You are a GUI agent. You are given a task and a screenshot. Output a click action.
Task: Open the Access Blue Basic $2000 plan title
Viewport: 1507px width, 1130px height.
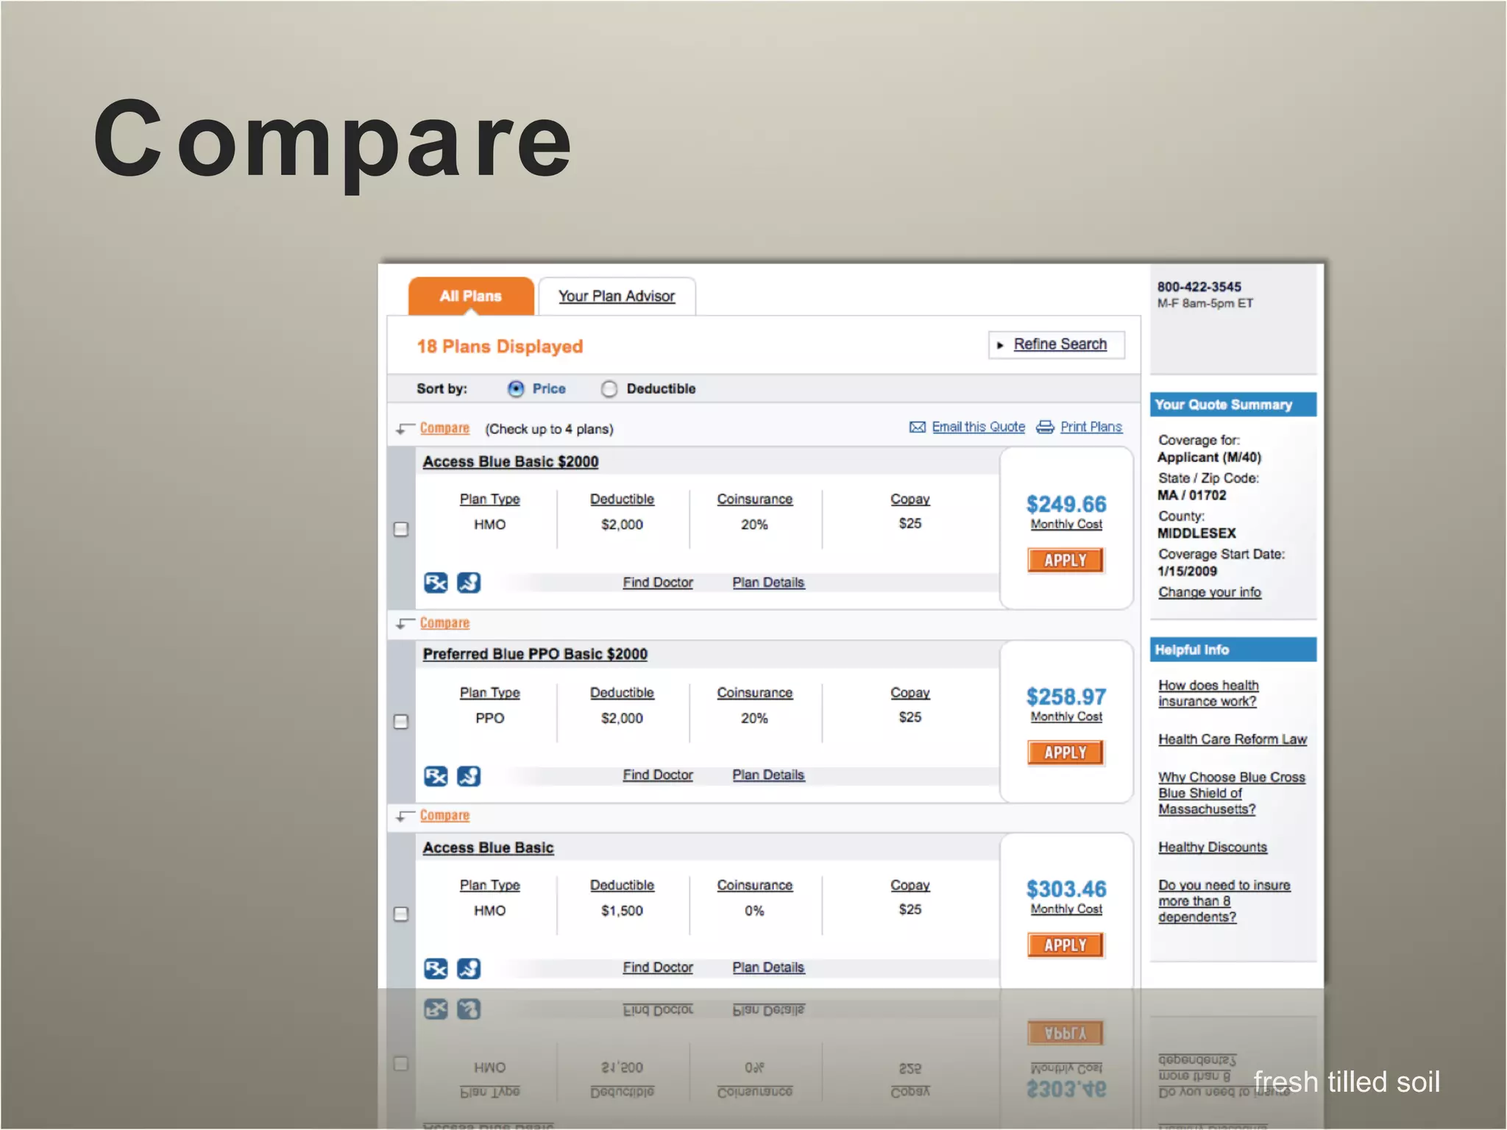point(511,461)
